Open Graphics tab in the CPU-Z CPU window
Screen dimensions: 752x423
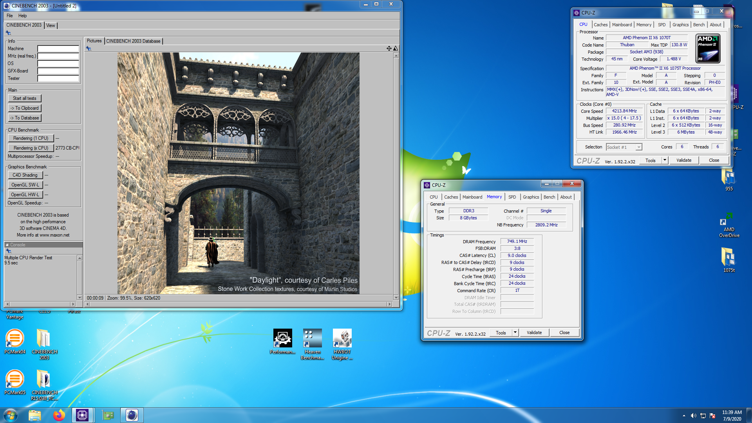[680, 25]
